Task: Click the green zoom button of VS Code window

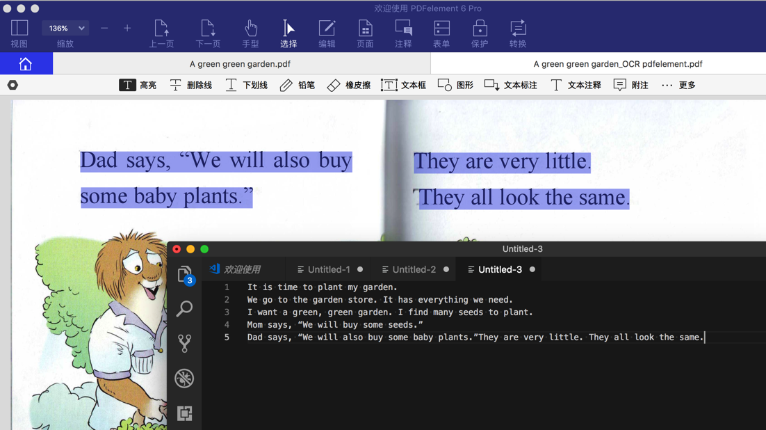Action: [204, 249]
